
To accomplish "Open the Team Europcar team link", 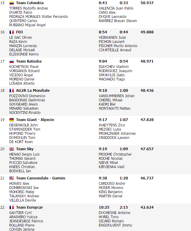I will pyautogui.click(x=29, y=207).
